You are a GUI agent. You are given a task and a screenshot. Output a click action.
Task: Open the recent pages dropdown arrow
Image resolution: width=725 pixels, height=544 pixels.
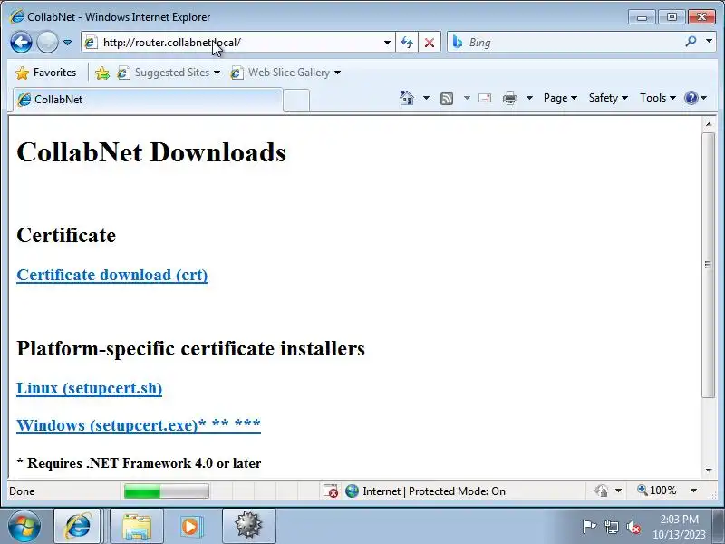[x=67, y=43]
